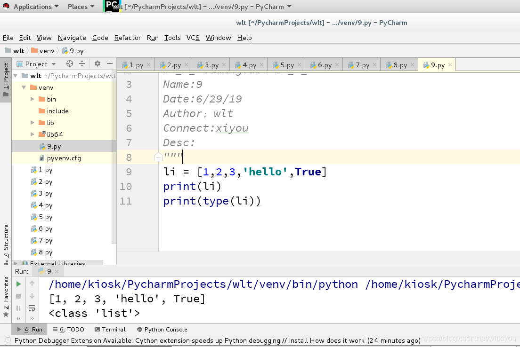Open the Places system menu

click(81, 7)
